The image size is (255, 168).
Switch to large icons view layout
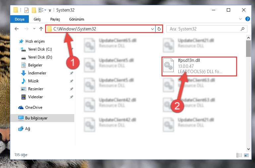pyautogui.click(x=246, y=155)
